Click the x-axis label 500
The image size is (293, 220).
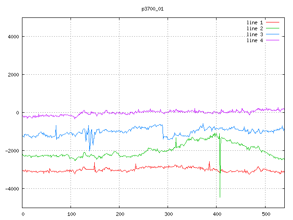[266, 214]
